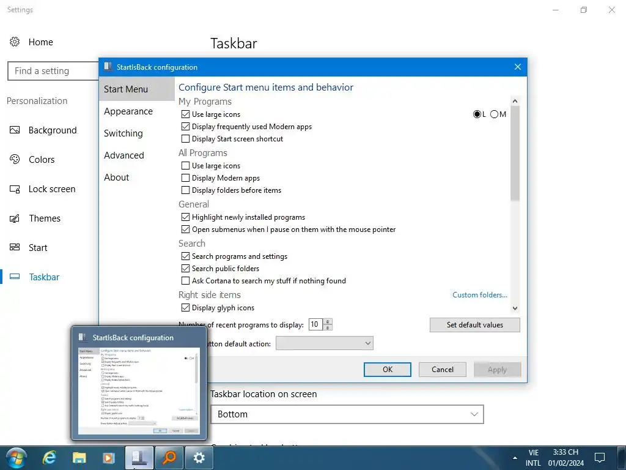
Task: Toggle Display frequently used Modern apps
Action: click(x=185, y=127)
